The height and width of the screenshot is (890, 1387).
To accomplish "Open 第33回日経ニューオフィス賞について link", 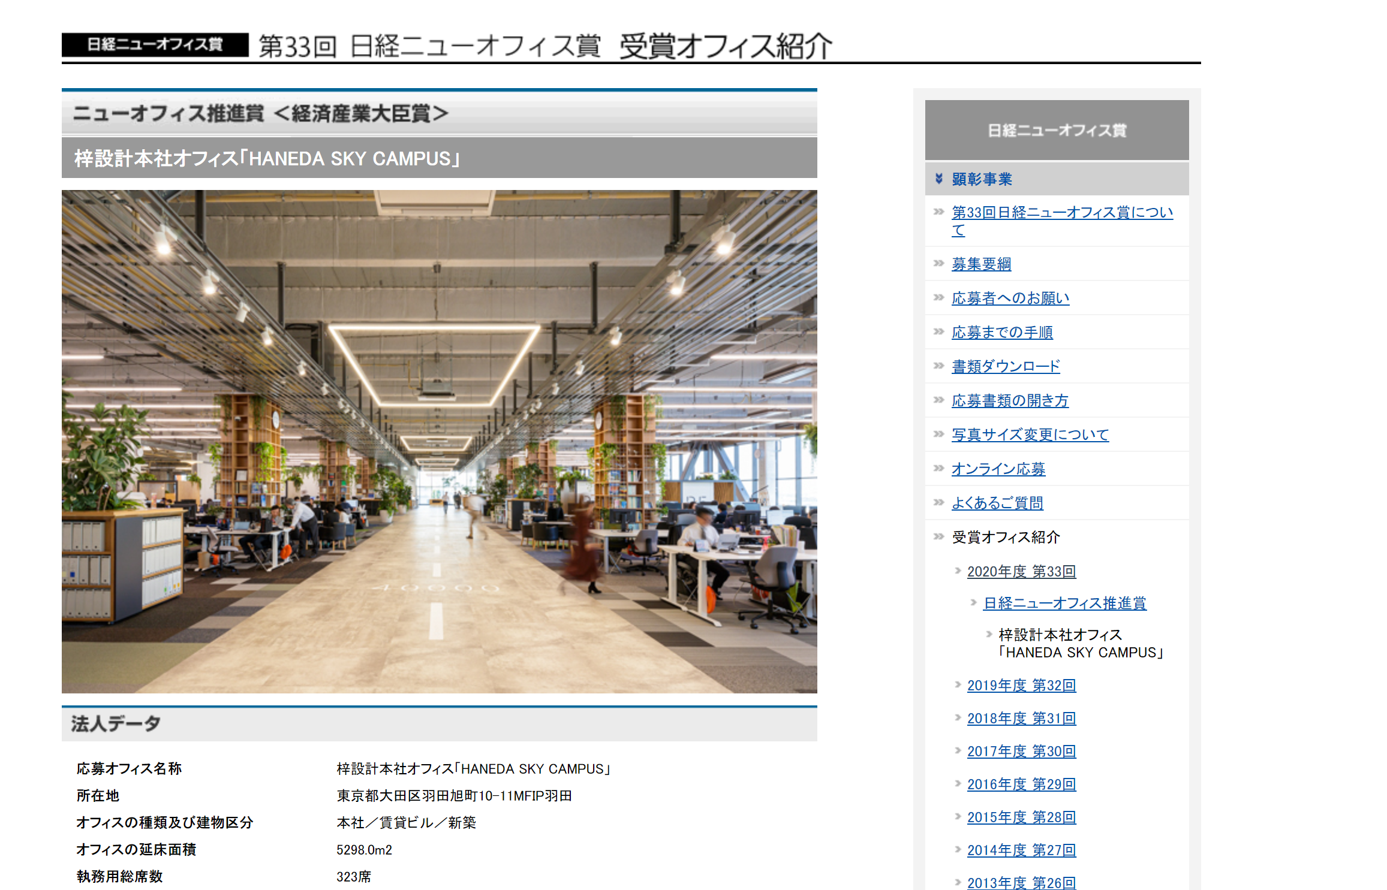I will point(1061,213).
